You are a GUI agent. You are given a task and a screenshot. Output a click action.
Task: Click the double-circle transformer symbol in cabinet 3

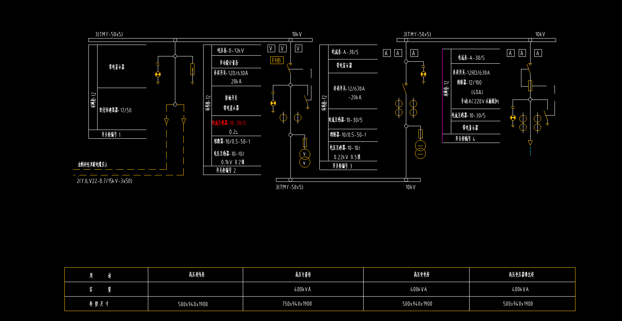click(x=420, y=149)
